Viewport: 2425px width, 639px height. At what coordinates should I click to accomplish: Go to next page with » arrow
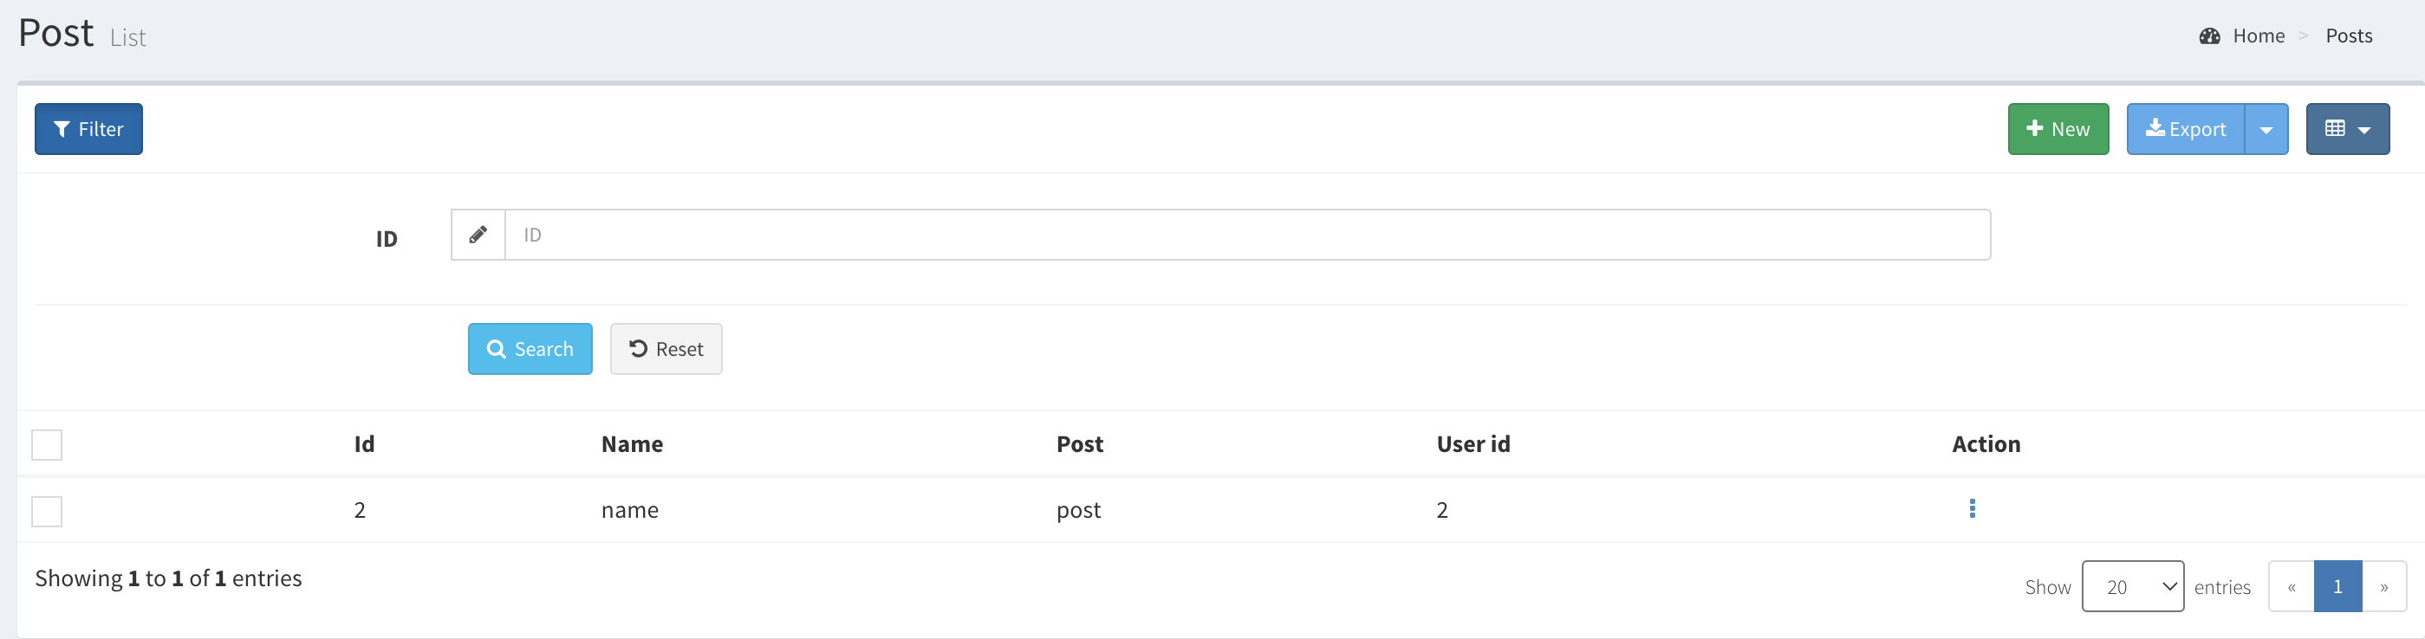(2383, 586)
